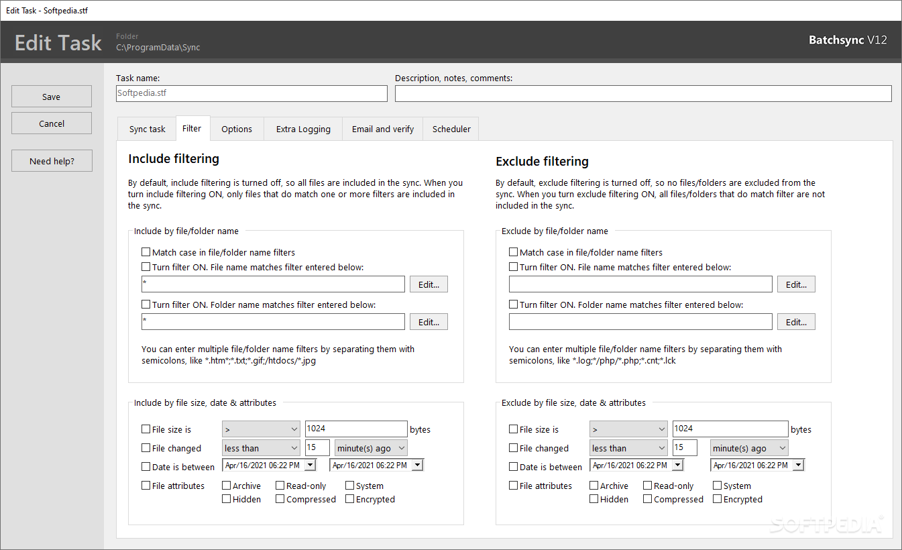902x550 pixels.
Task: Open the Email and verify tab
Action: pyautogui.click(x=383, y=129)
